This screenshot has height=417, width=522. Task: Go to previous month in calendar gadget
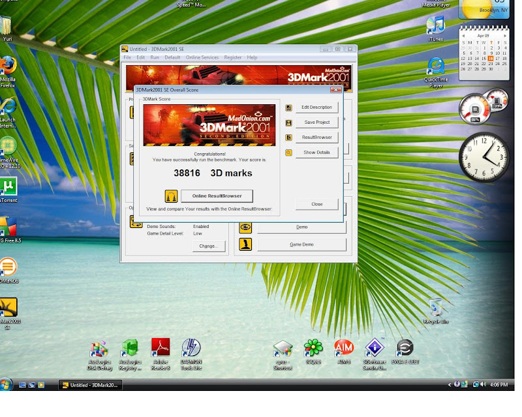coord(463,36)
